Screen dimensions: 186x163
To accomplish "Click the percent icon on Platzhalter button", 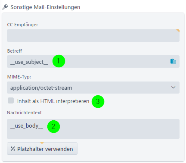I will [x=13, y=149].
